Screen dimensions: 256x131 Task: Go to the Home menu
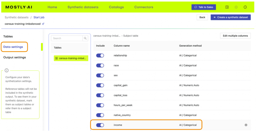click(52, 7)
